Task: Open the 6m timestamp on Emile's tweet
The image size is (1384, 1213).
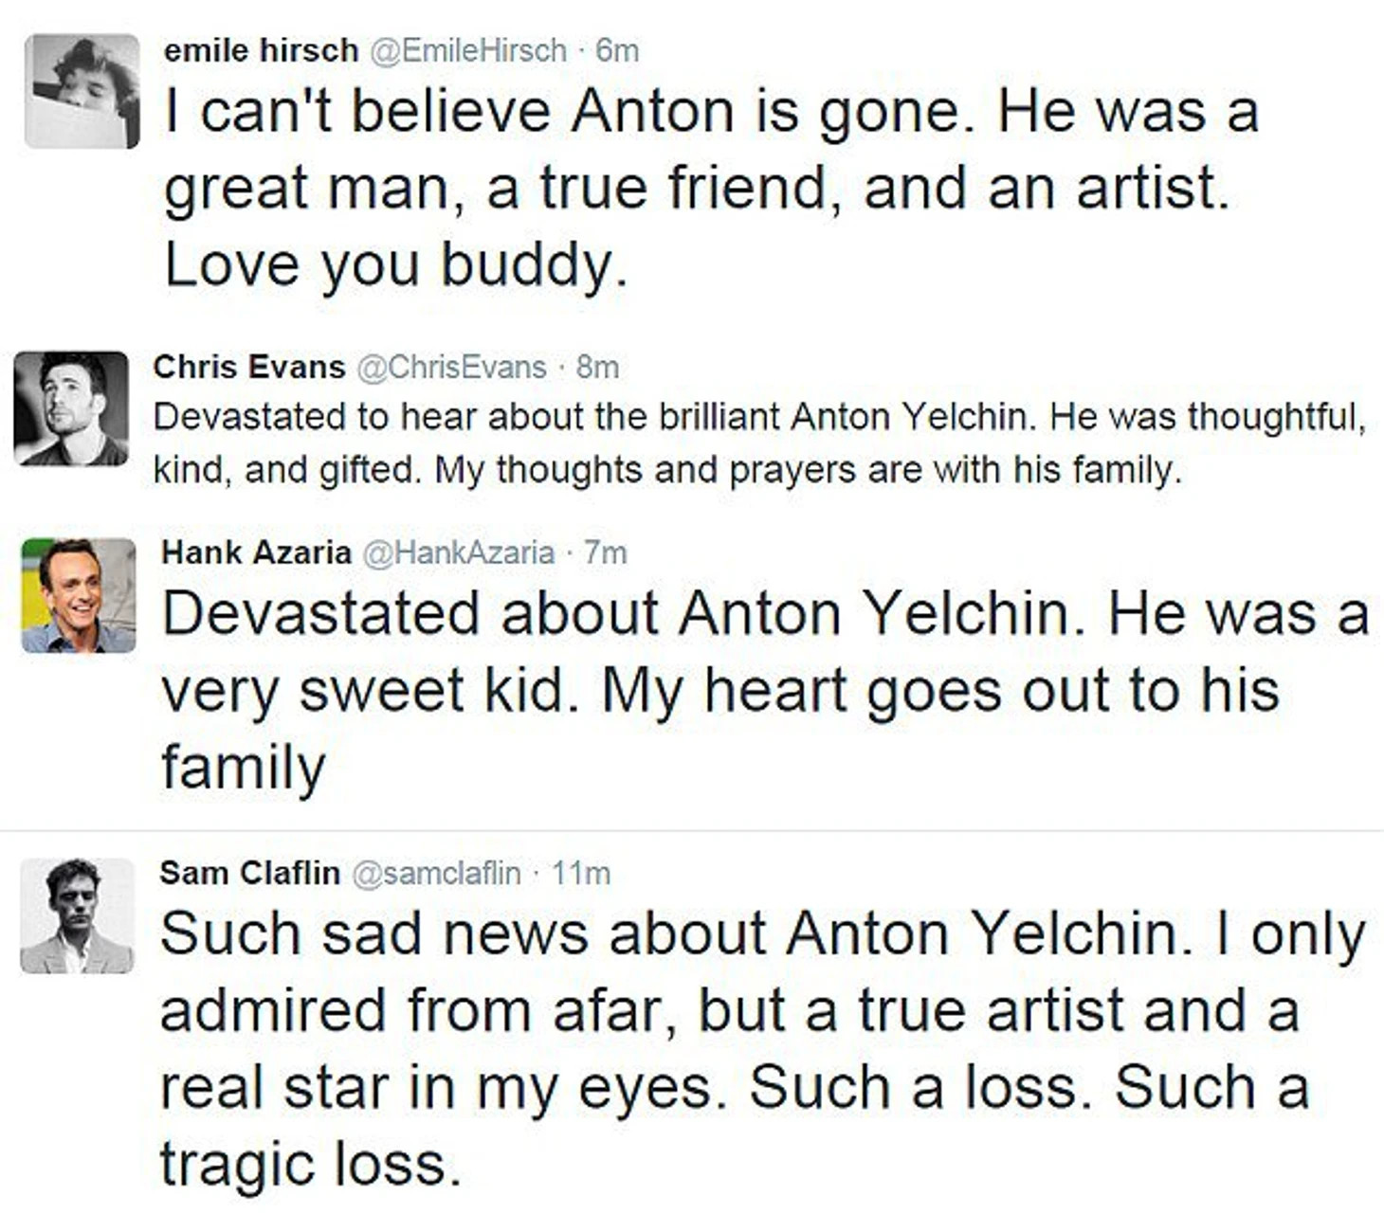Action: 617,49
